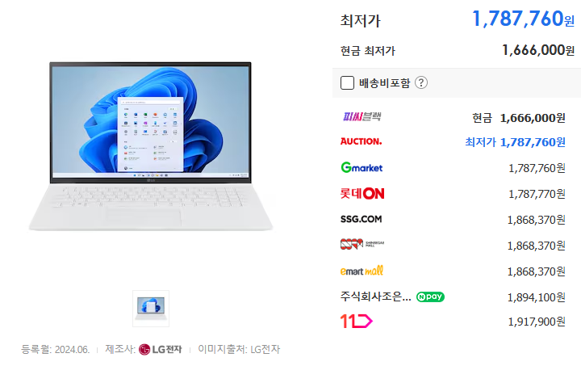Open the emart mall seller logo

pyautogui.click(x=362, y=271)
